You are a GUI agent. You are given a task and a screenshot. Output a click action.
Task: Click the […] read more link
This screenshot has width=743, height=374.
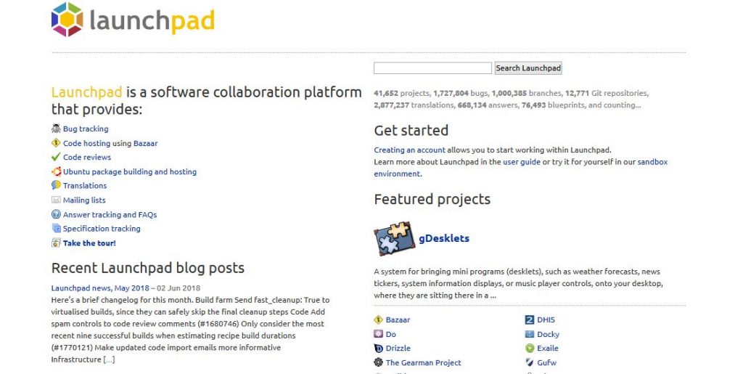point(109,359)
